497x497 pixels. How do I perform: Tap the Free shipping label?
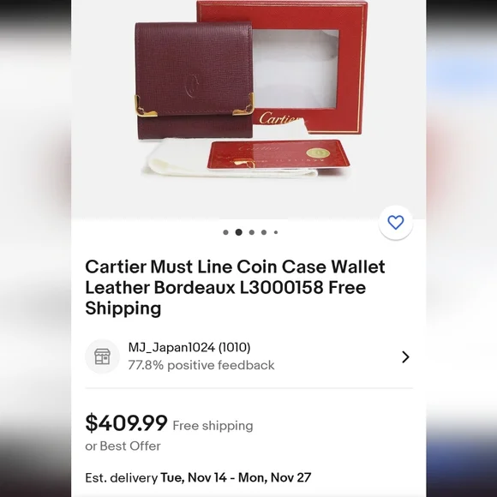(x=213, y=426)
